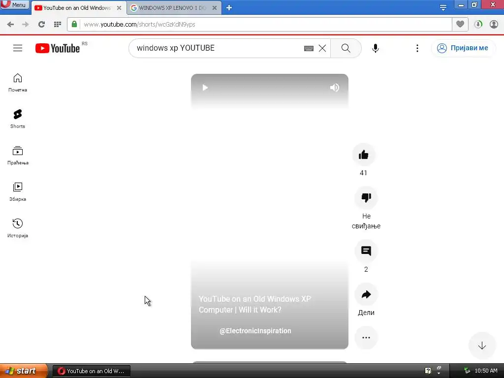Start voice search with the microphone

(x=375, y=48)
